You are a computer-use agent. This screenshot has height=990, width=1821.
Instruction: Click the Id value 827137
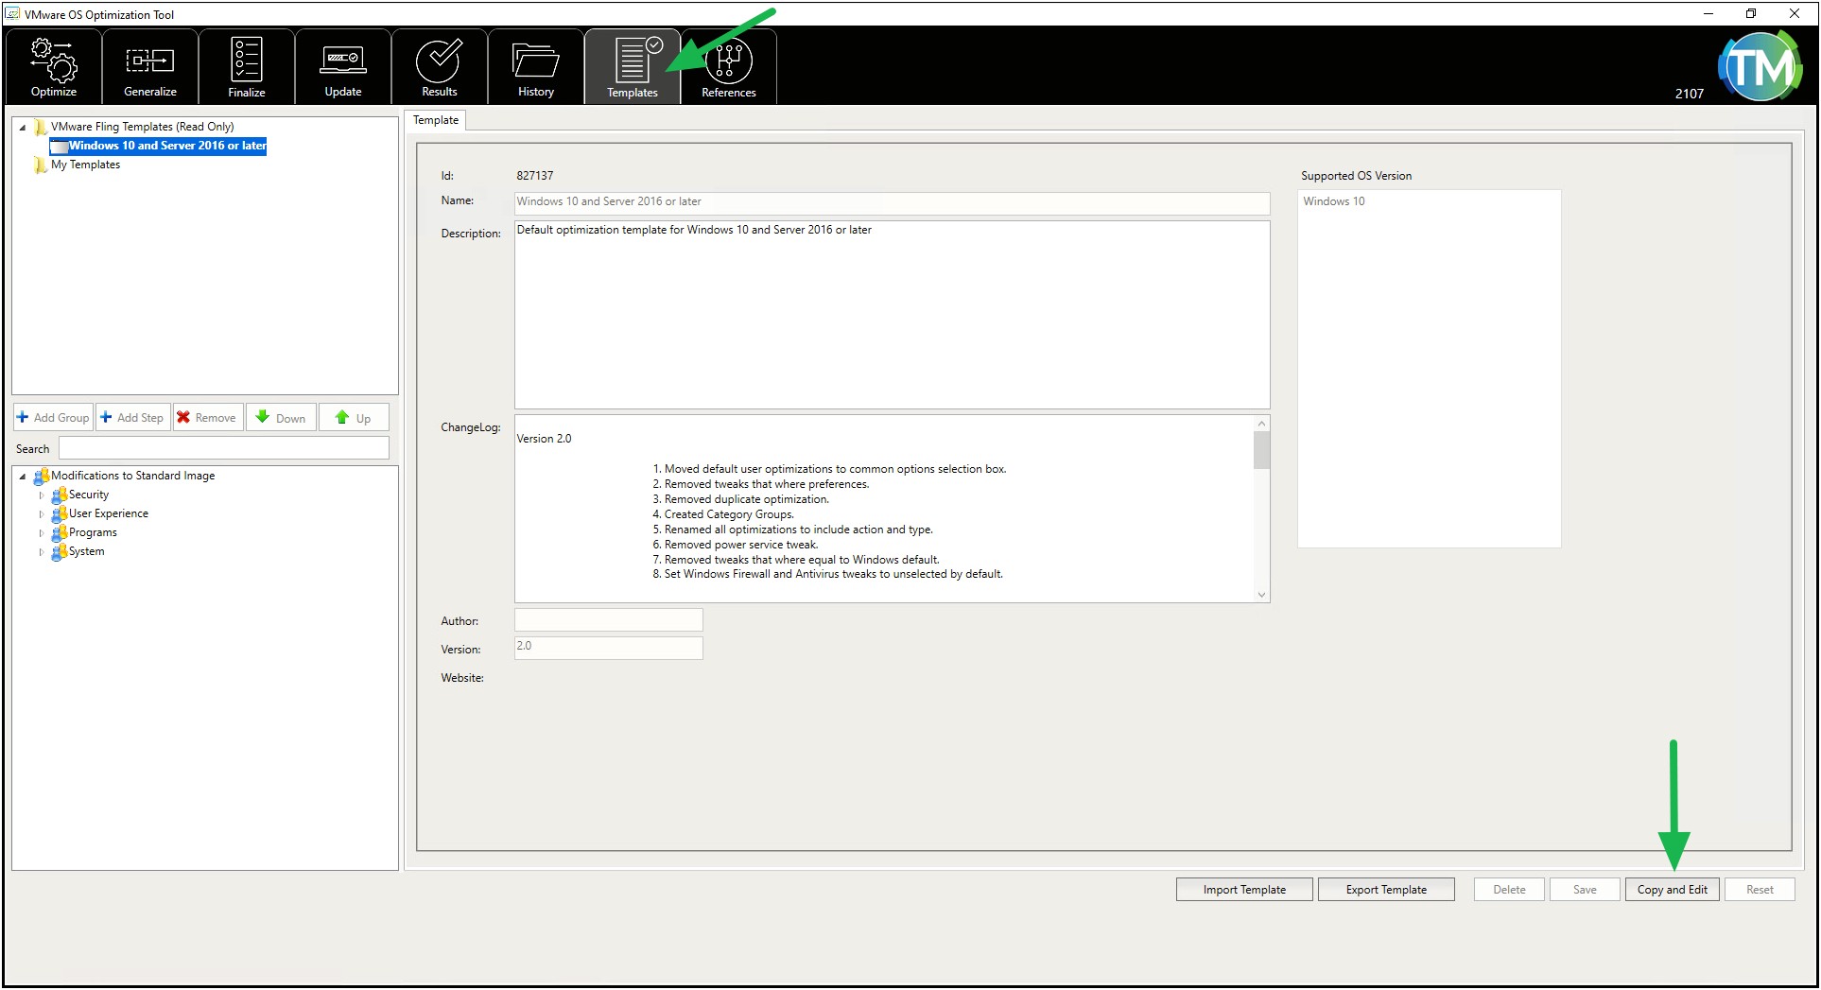pyautogui.click(x=535, y=176)
